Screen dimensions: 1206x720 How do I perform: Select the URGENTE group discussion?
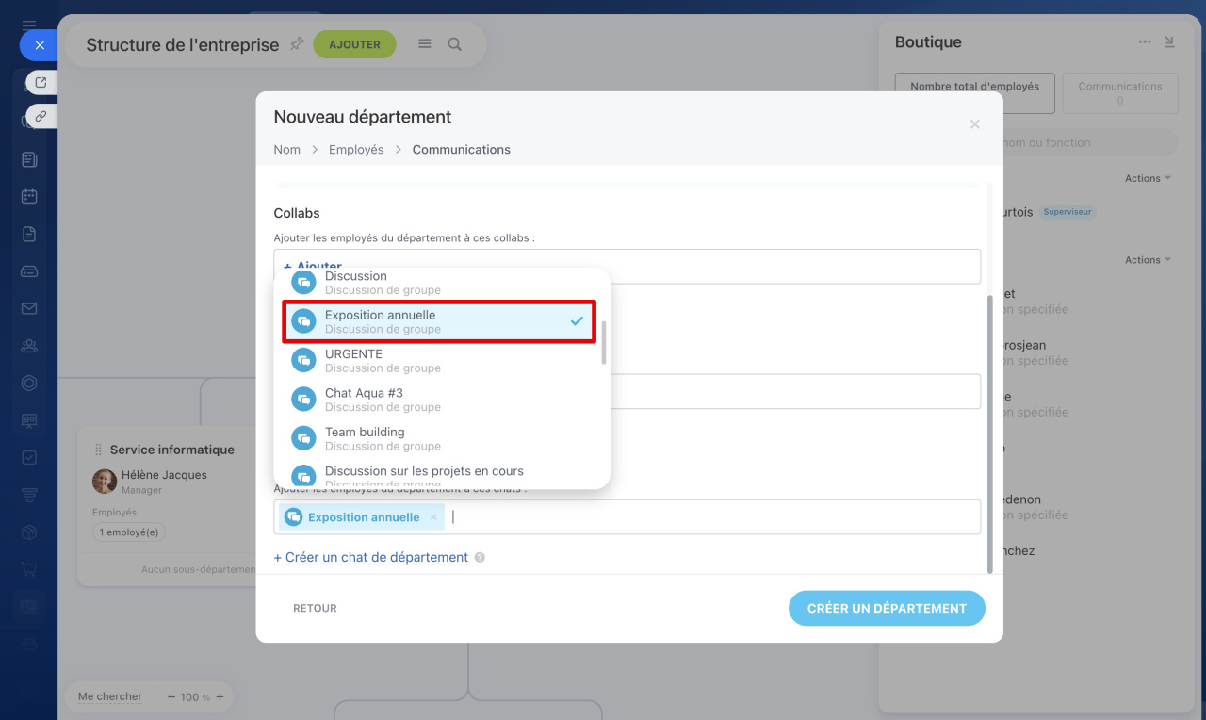point(439,360)
